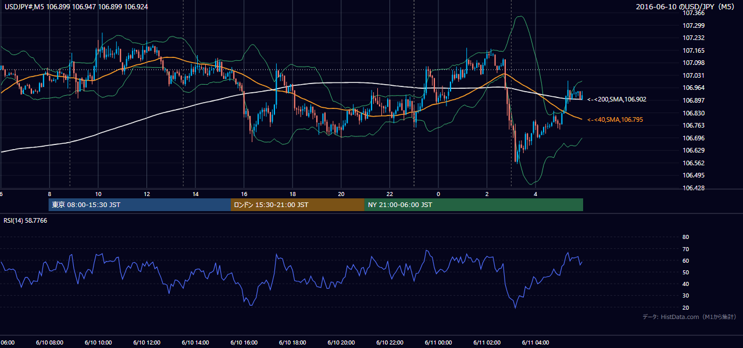
Task: Click price scale value 107.232
Action: pyautogui.click(x=694, y=38)
